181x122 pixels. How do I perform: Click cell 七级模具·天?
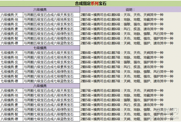[12, 53]
